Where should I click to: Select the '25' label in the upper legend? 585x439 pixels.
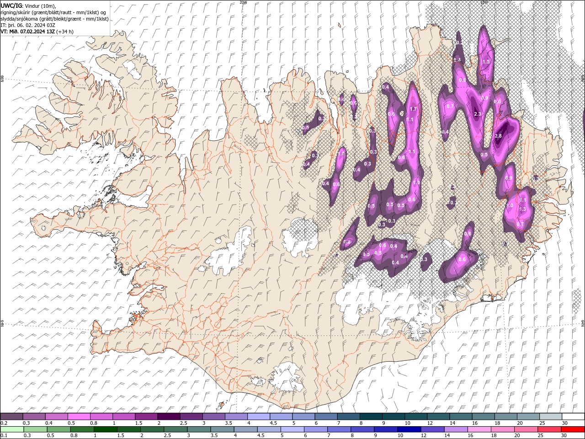tap(542, 423)
